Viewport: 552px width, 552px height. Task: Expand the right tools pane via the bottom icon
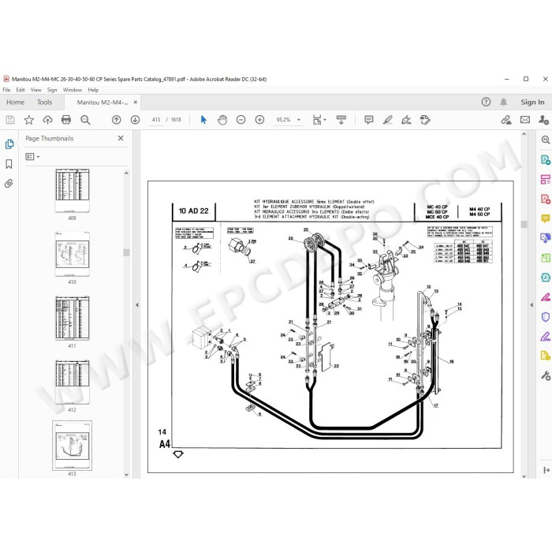tap(546, 470)
